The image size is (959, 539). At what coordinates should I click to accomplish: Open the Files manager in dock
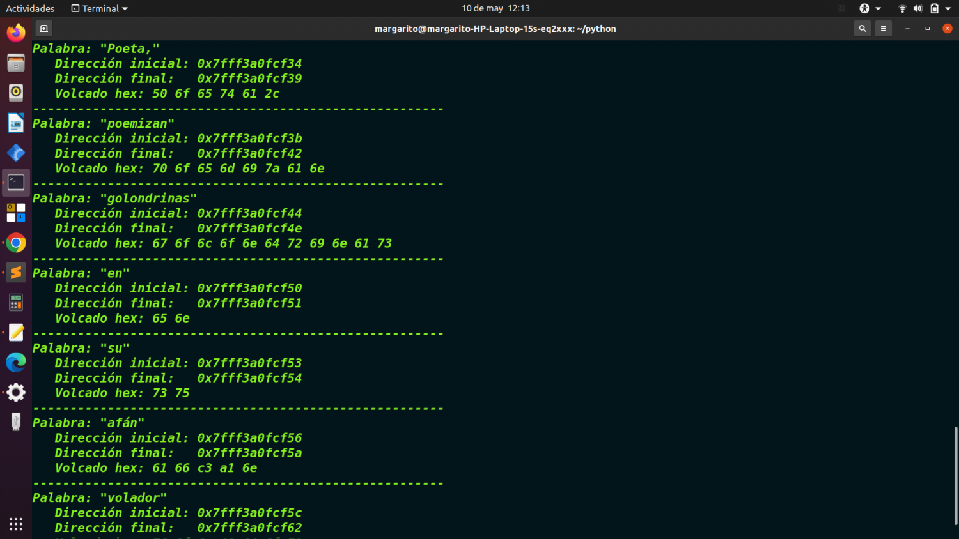pyautogui.click(x=16, y=63)
